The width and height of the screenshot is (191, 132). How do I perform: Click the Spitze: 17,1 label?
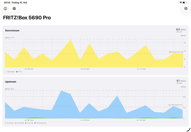coord(10,38)
